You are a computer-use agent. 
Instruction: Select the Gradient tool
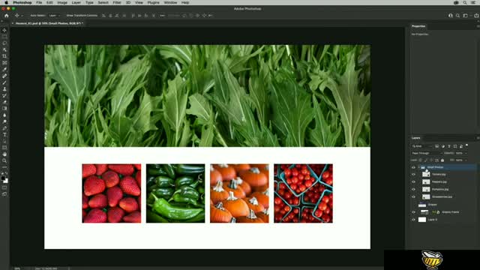pyautogui.click(x=4, y=109)
